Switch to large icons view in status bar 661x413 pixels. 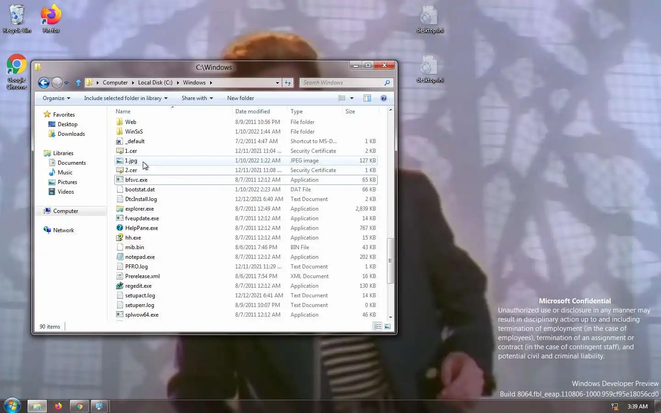387,326
